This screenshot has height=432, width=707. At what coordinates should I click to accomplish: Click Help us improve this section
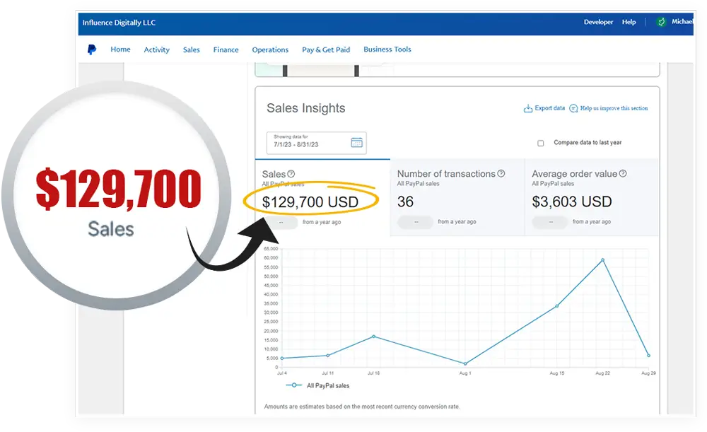614,108
